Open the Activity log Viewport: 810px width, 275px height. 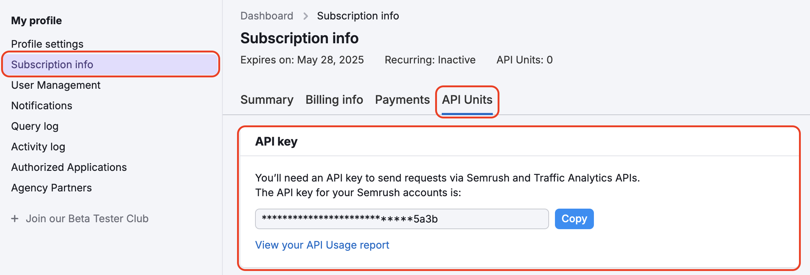pos(38,146)
